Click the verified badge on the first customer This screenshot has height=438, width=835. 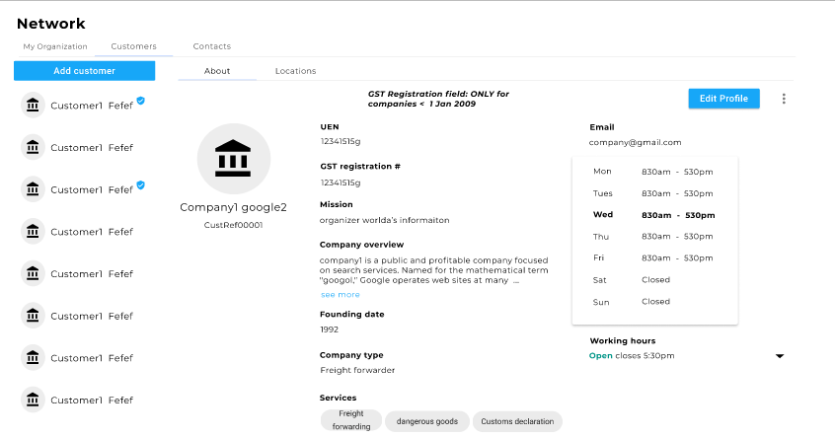click(x=141, y=101)
